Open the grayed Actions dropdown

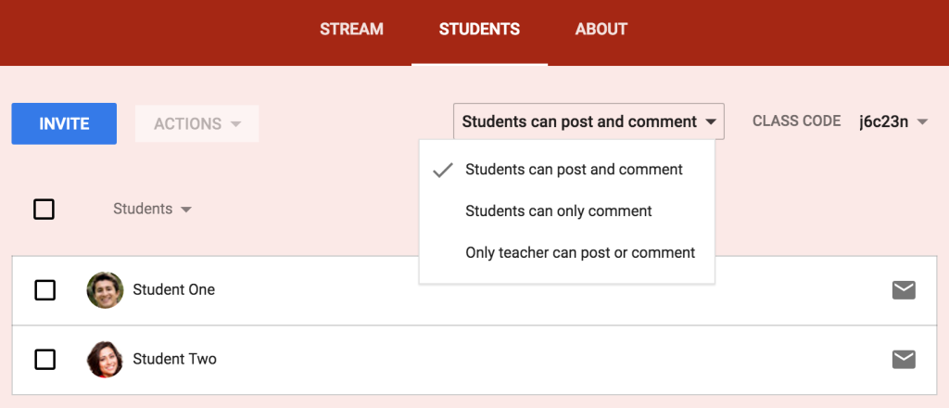(x=196, y=124)
